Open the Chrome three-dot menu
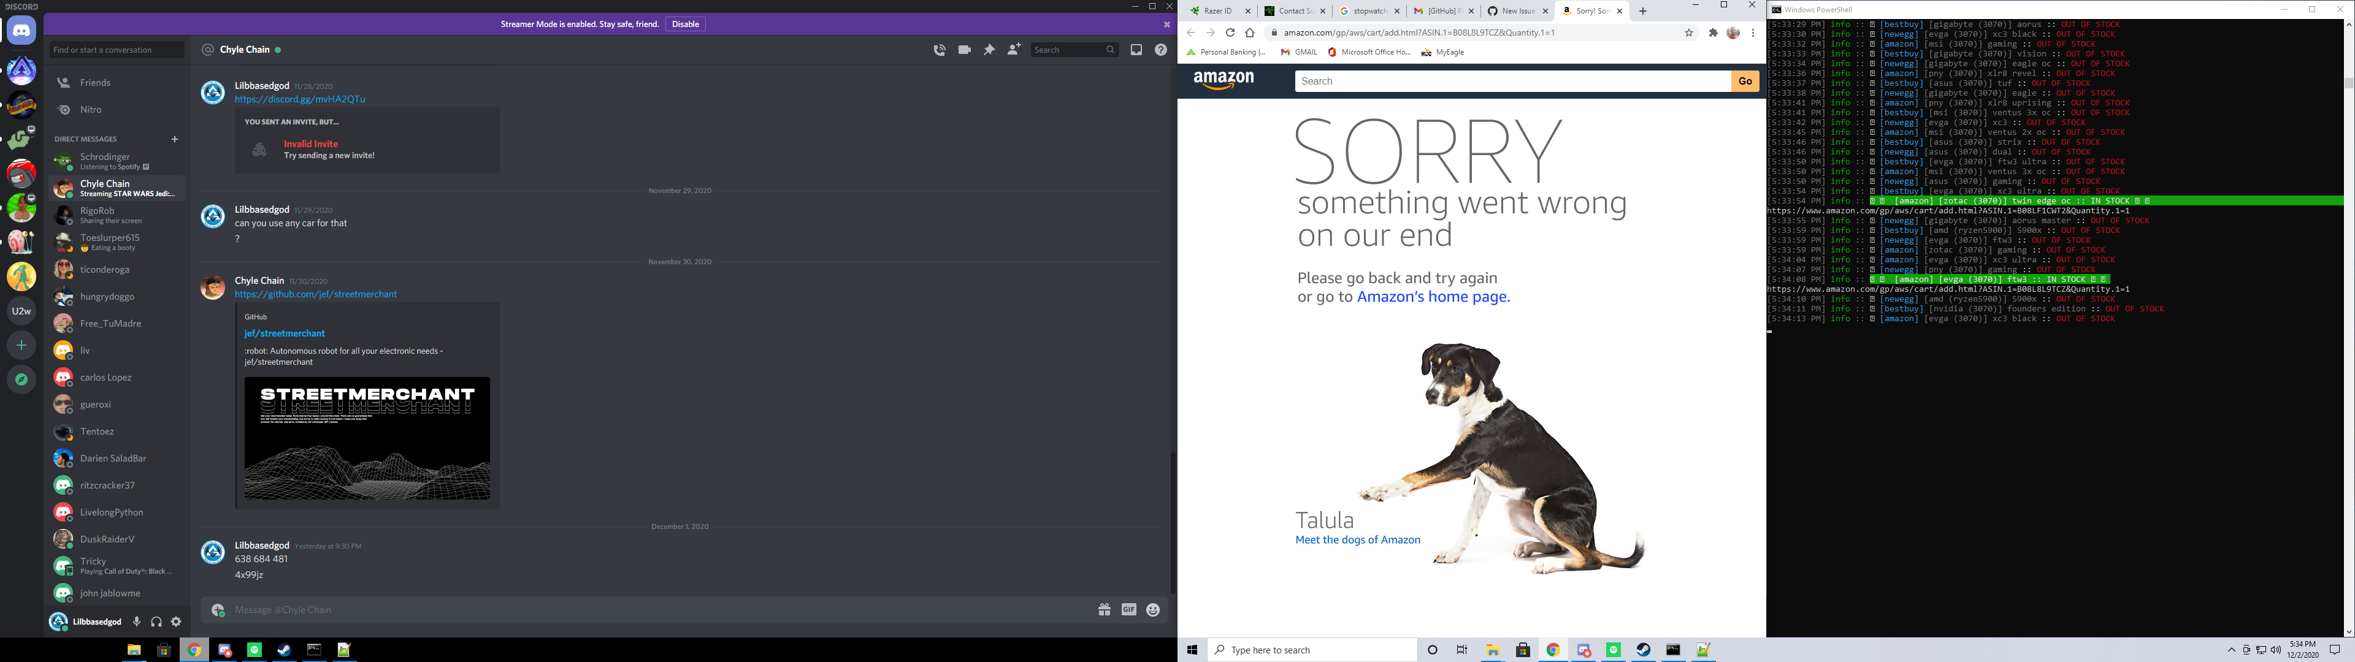Viewport: 2355px width, 662px height. (x=1753, y=32)
